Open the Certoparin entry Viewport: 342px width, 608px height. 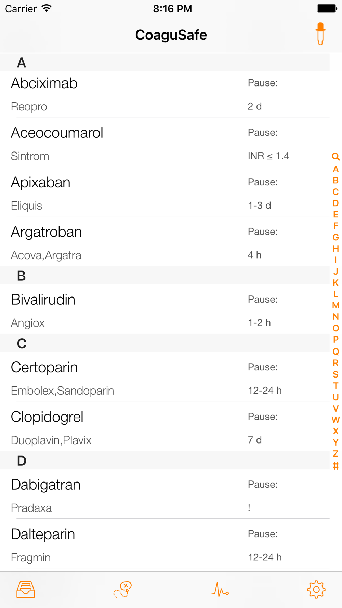(x=164, y=379)
